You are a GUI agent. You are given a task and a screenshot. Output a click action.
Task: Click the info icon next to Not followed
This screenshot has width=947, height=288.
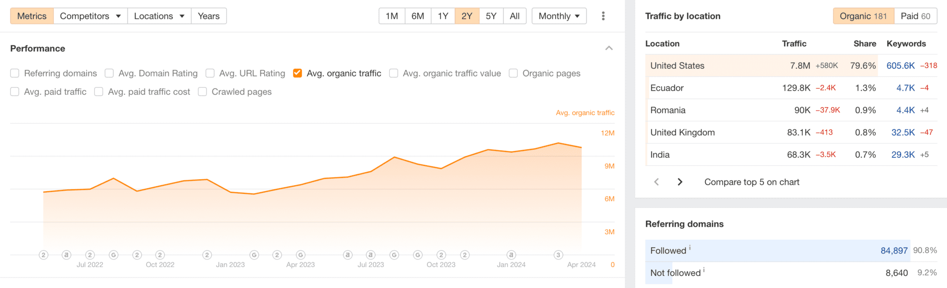(x=704, y=269)
